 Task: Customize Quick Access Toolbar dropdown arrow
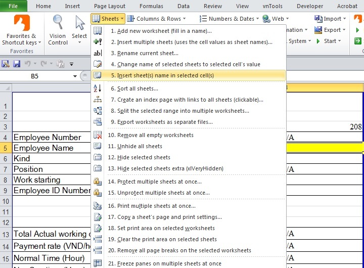point(71,64)
